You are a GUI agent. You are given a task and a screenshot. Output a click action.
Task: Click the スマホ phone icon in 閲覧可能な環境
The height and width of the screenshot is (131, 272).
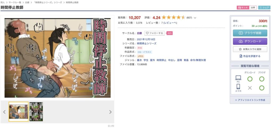tap(238, 87)
